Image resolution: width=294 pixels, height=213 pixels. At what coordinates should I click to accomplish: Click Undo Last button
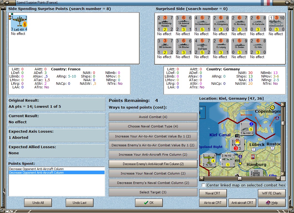point(80,203)
